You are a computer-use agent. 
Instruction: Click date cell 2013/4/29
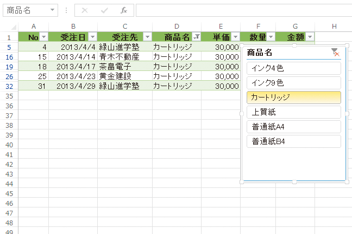pos(73,86)
